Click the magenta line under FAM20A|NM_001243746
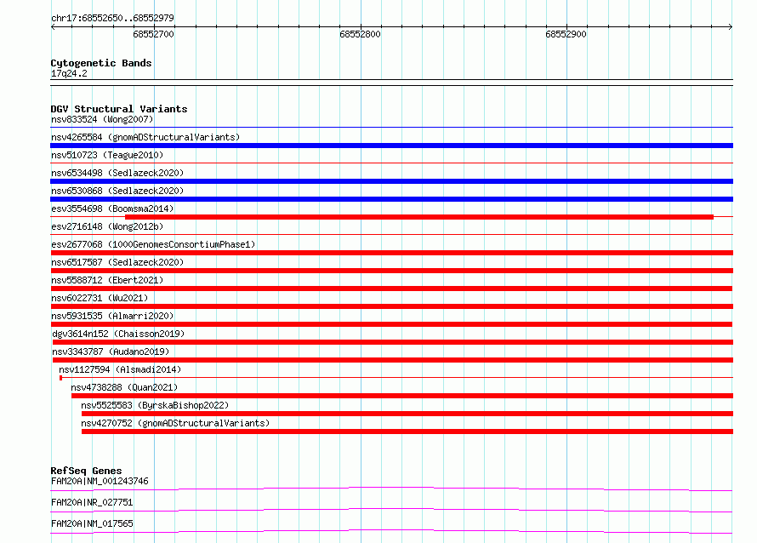 pyautogui.click(x=391, y=489)
